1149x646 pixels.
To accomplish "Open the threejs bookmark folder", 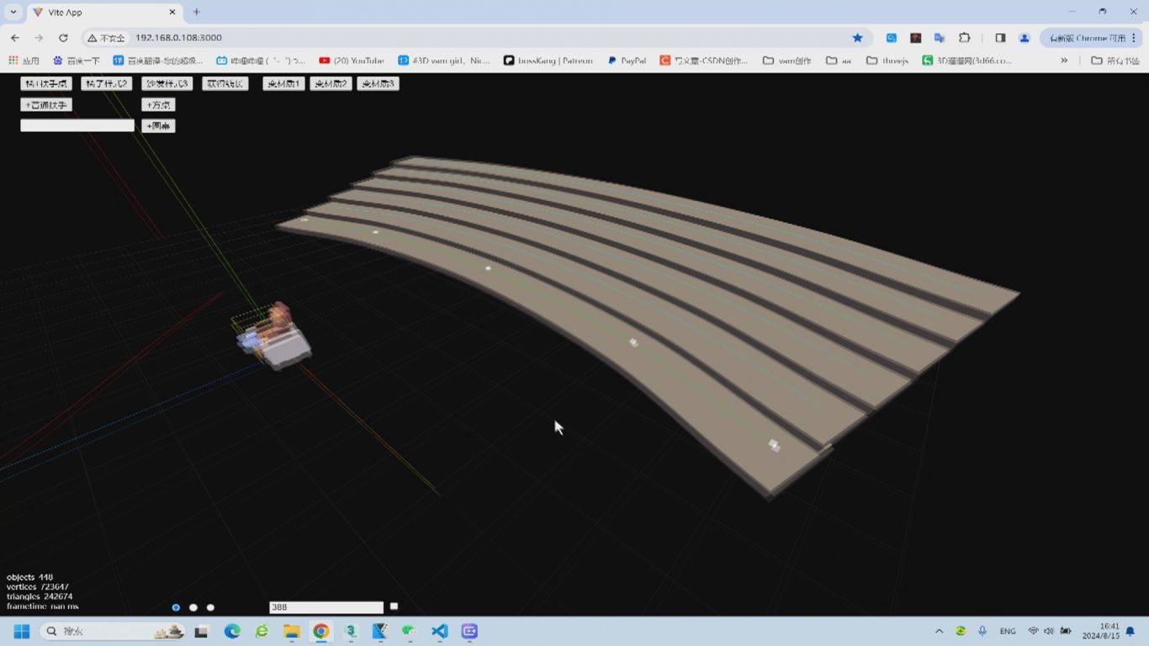I will (x=887, y=61).
